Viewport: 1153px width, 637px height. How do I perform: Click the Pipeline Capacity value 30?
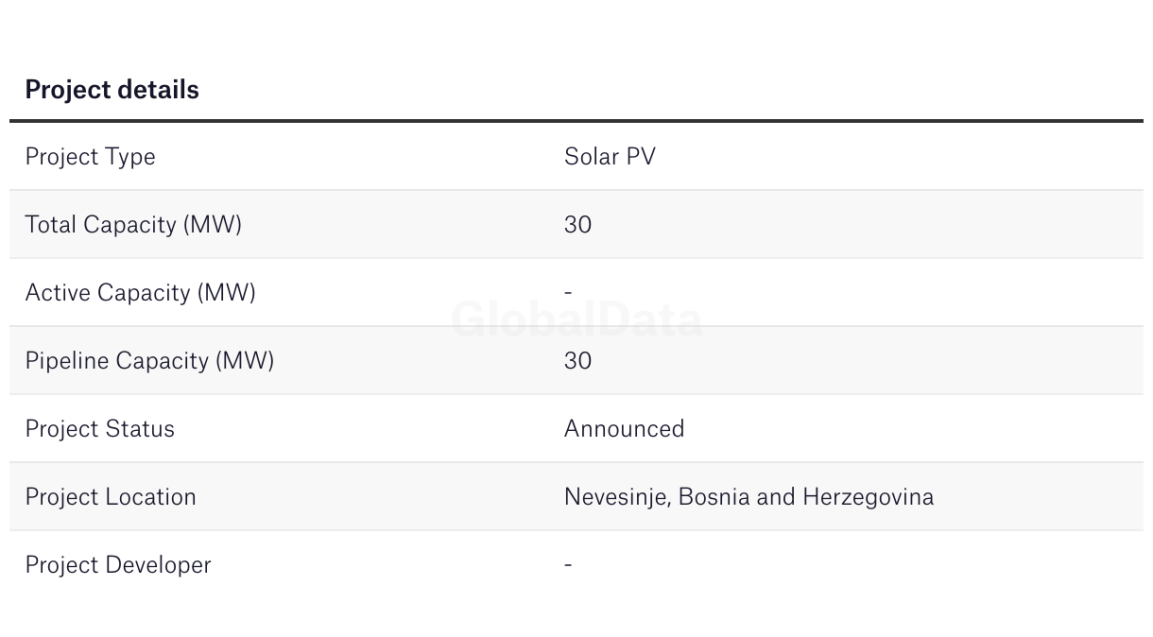pyautogui.click(x=577, y=360)
